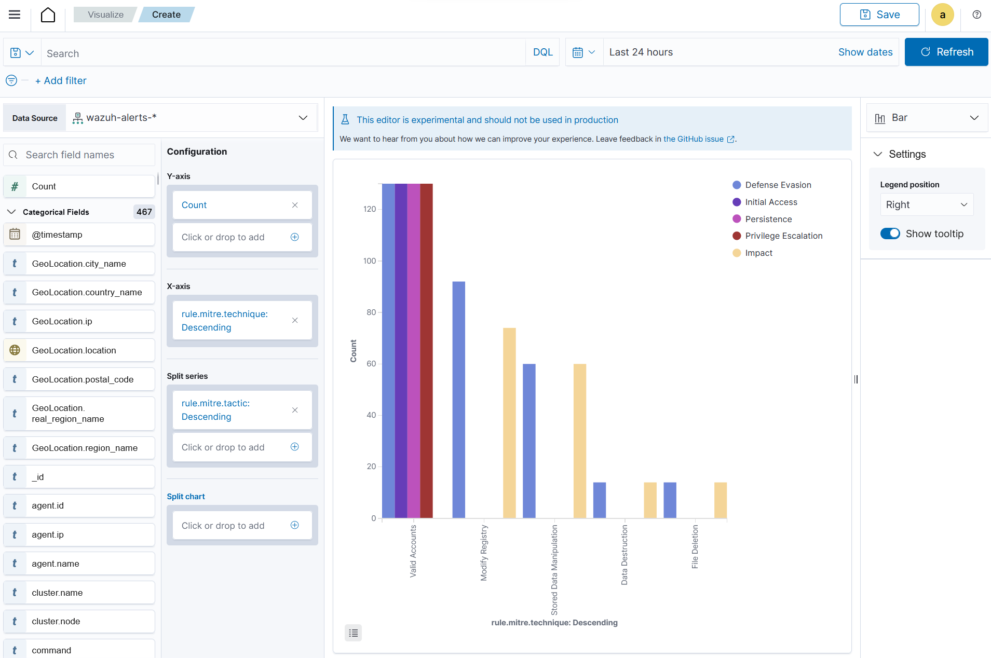Screen dimensions: 991x658
Task: Select the Create breadcrumb
Action: tap(166, 15)
